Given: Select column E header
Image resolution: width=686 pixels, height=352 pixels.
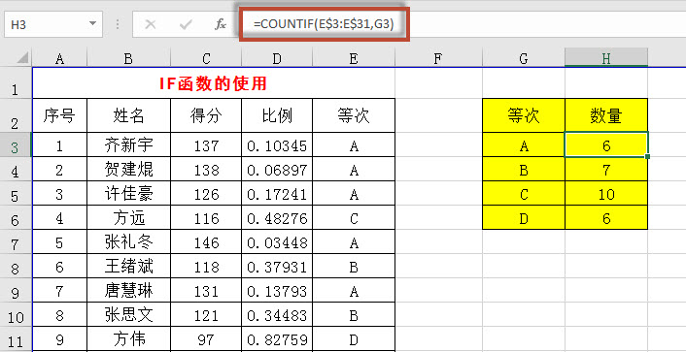Looking at the screenshot, I should click(354, 58).
